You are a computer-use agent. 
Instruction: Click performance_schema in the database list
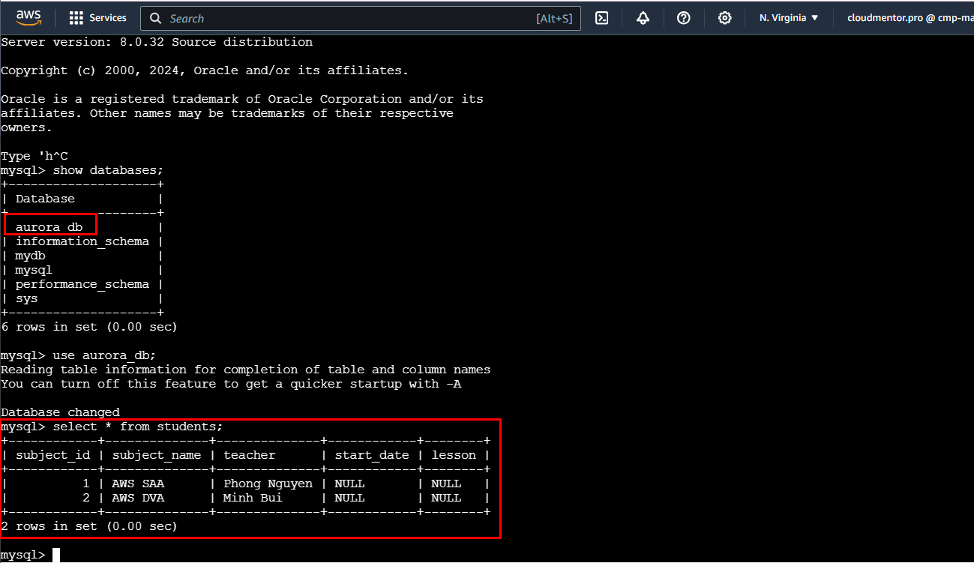tap(82, 284)
